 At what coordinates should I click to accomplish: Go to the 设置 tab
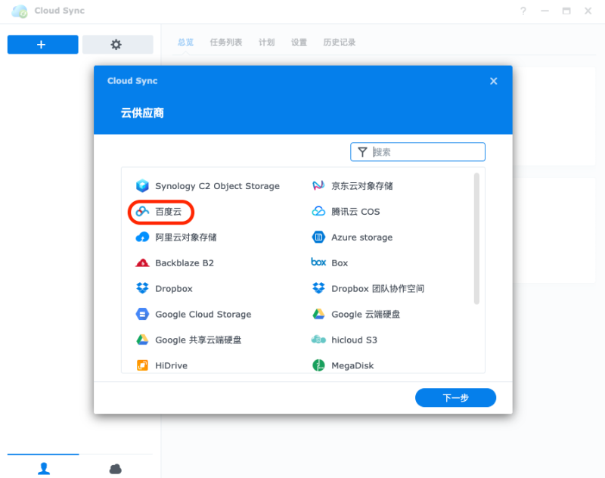click(x=299, y=42)
